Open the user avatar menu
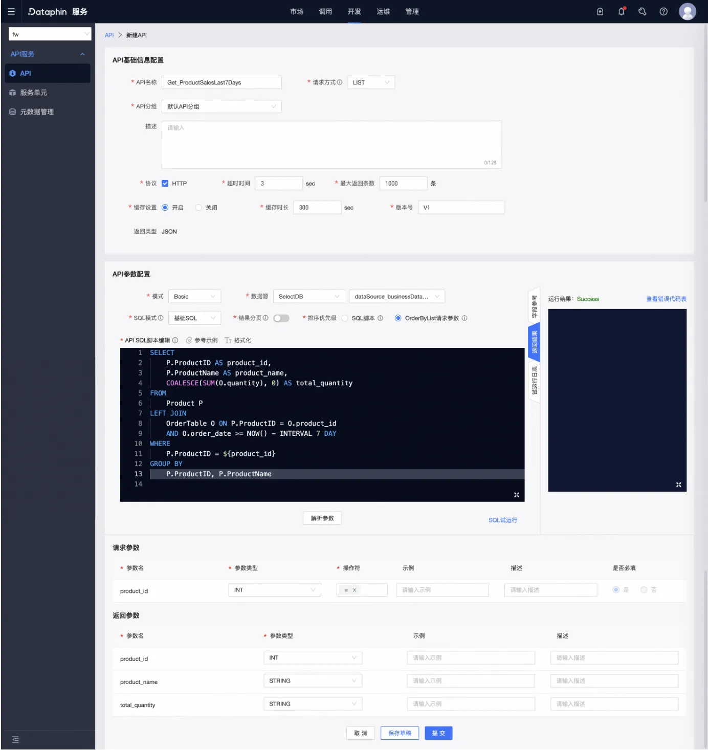This screenshot has width=708, height=750. pyautogui.click(x=688, y=11)
